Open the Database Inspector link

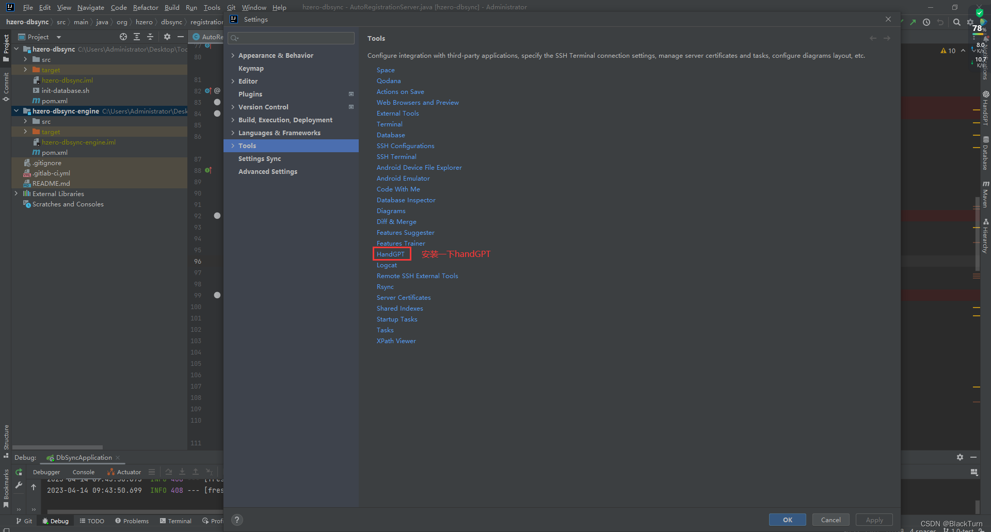[x=406, y=200]
